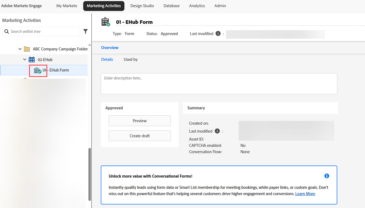Click the search magnifier icon in tree
This screenshot has width=365, height=208.
pos(7,32)
